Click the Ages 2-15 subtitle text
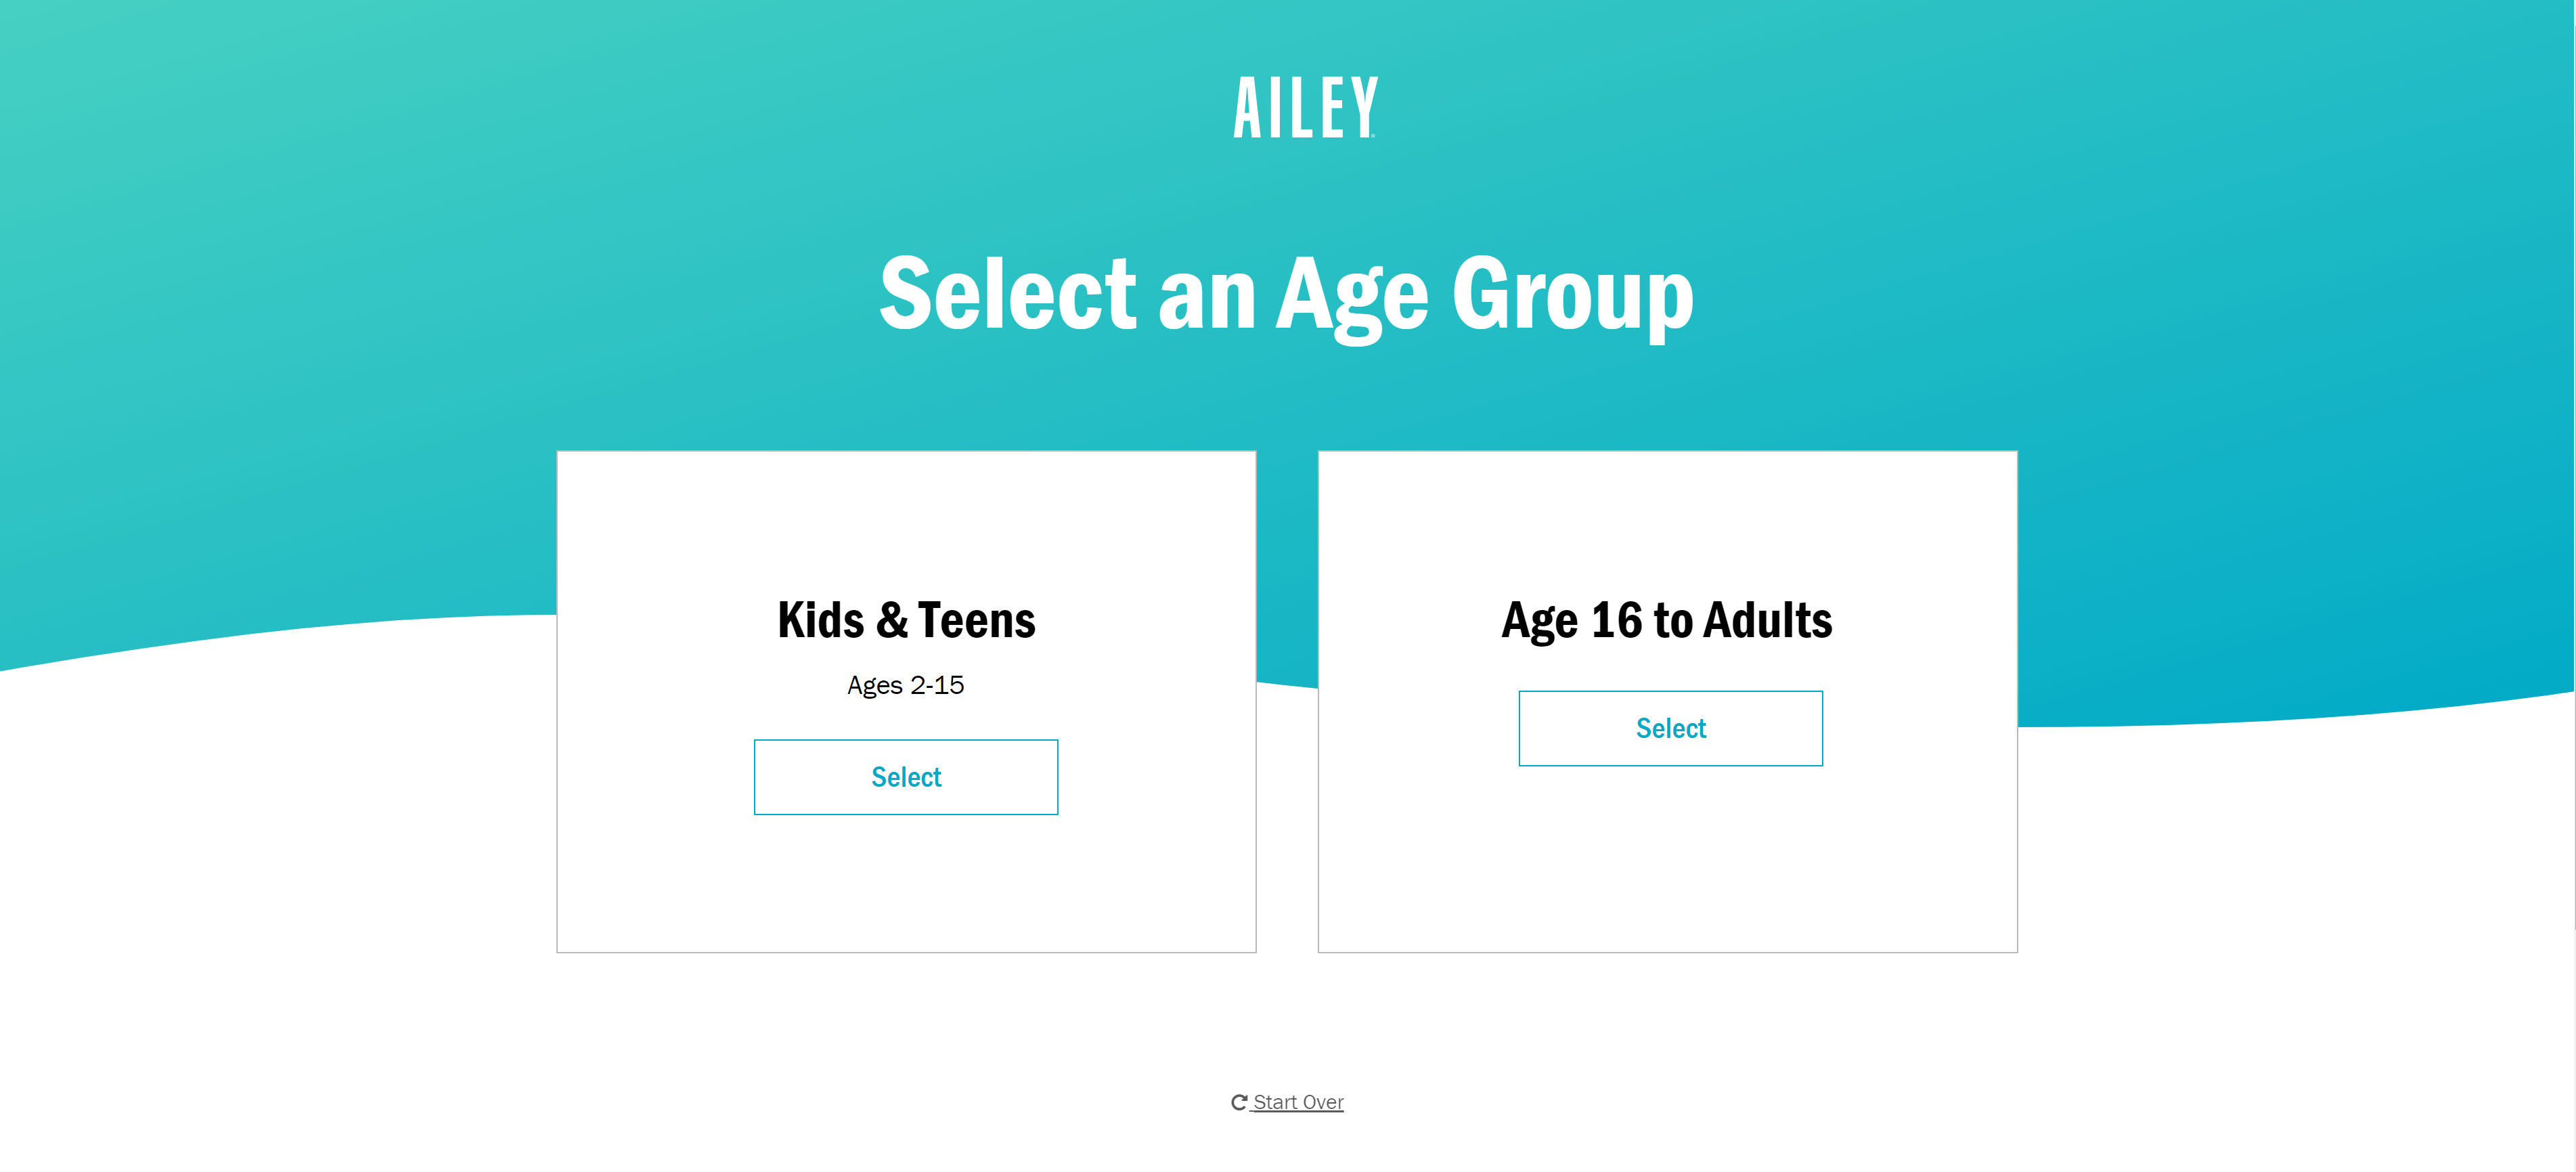The width and height of the screenshot is (2576, 1172). click(905, 685)
